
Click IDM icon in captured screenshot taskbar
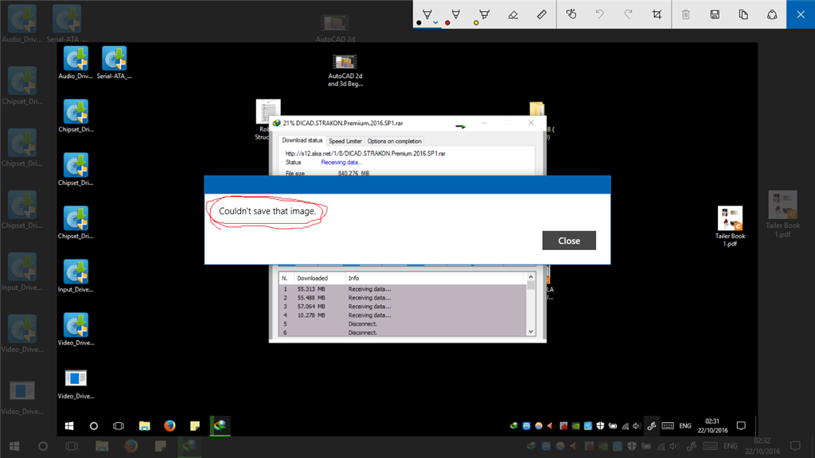tap(220, 425)
